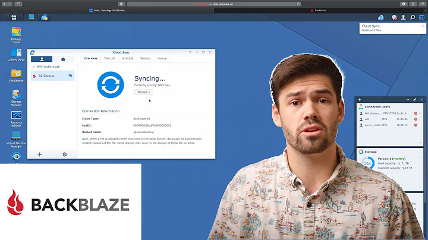Pin the widgets panel
Image resolution: width=428 pixels, height=240 pixels.
415,100
